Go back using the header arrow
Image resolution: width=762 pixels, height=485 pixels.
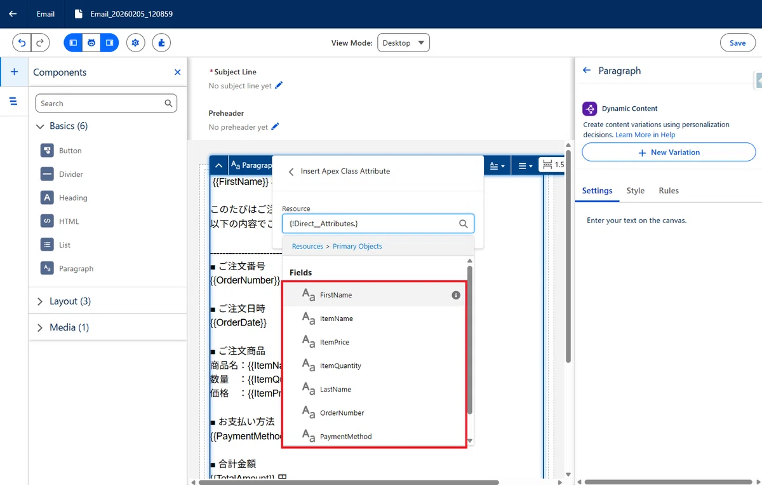pos(13,13)
